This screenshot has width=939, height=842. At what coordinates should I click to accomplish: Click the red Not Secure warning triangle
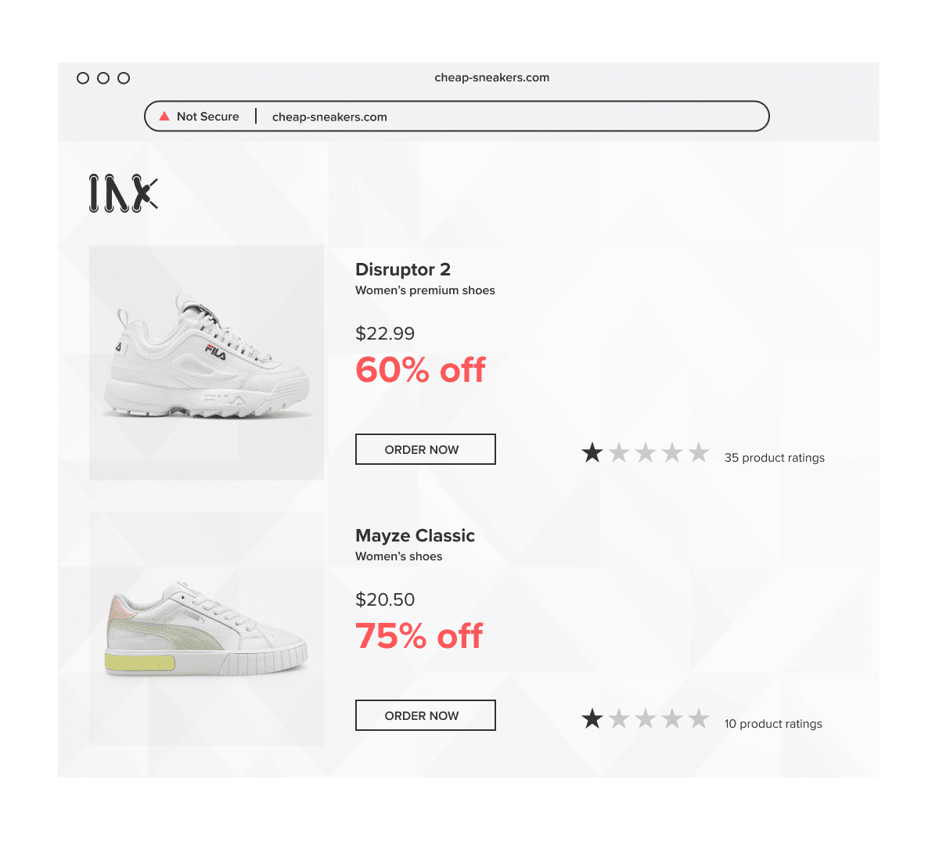tap(164, 116)
